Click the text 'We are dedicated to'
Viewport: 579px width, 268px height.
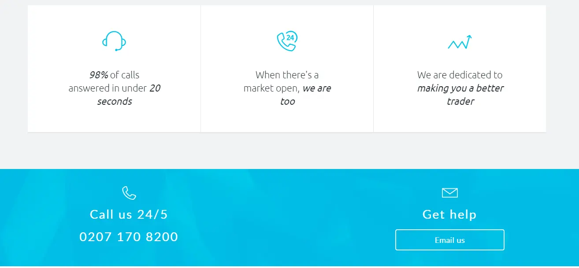point(460,75)
